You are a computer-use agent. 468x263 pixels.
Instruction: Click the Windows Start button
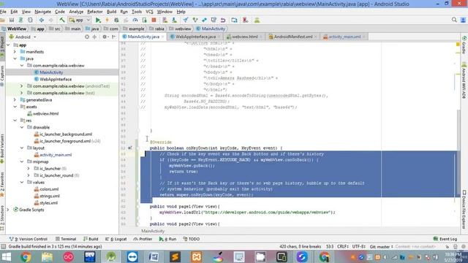click(6, 256)
